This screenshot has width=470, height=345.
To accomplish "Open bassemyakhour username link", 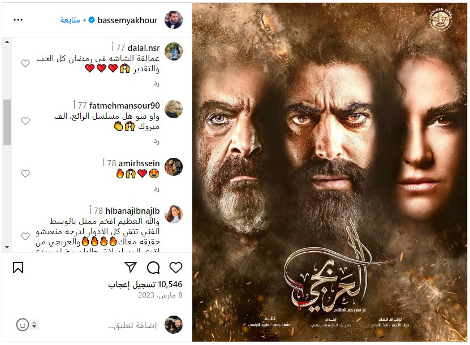I will (x=127, y=20).
